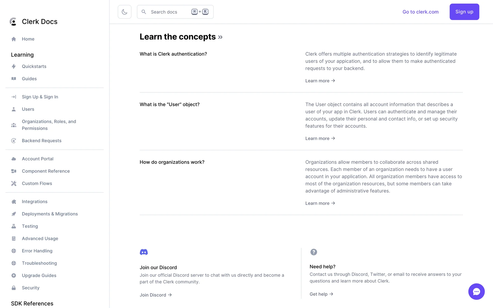Follow the Go to clerk.com link
493x308 pixels.
[420, 12]
